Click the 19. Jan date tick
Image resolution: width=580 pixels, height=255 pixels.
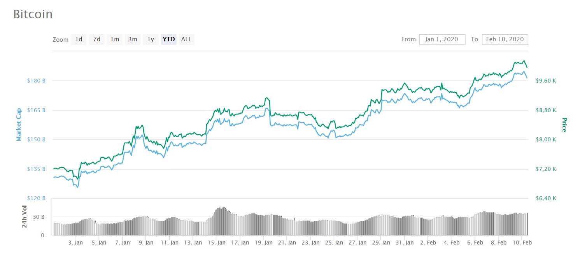click(x=263, y=243)
